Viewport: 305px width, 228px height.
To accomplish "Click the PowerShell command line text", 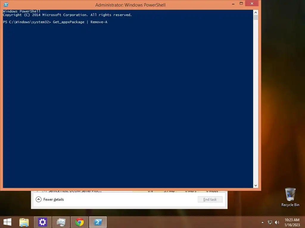I will click(x=55, y=22).
